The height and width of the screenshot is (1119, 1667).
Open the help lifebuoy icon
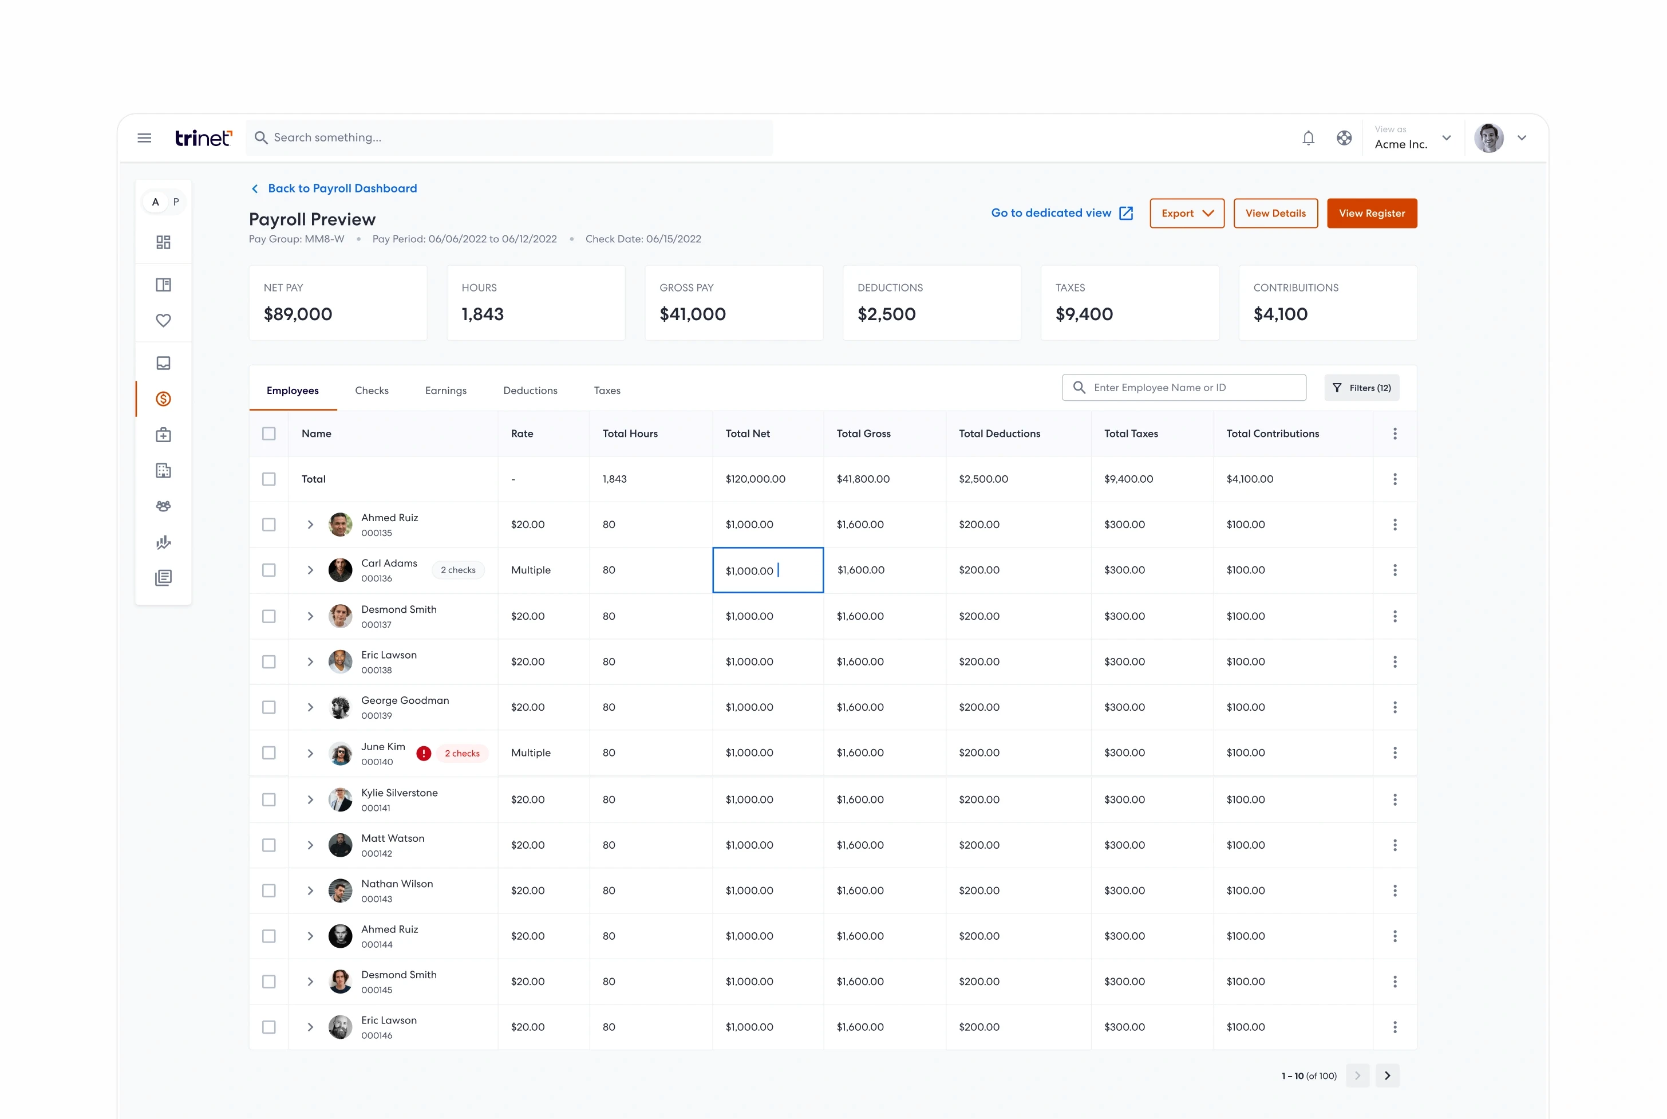coord(1344,138)
